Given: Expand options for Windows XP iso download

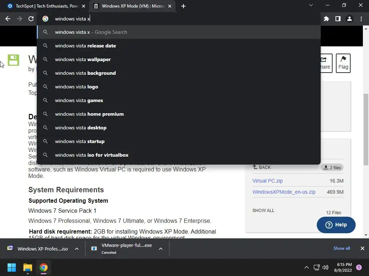Looking at the screenshot, I should (x=77, y=249).
